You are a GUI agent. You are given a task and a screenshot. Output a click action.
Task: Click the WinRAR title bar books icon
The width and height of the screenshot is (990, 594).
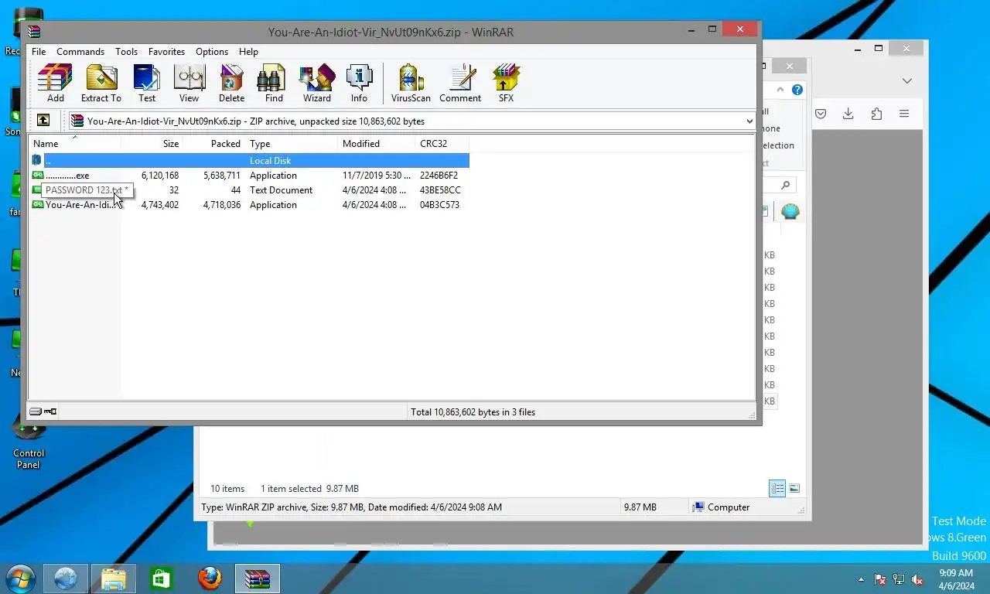click(33, 32)
